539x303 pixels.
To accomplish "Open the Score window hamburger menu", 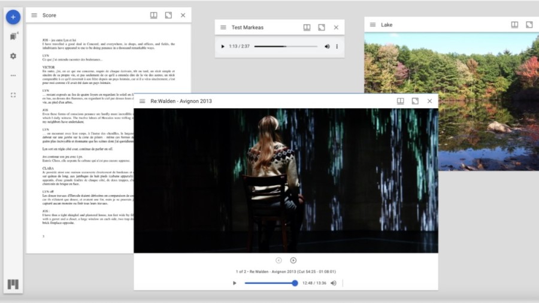I will [34, 15].
